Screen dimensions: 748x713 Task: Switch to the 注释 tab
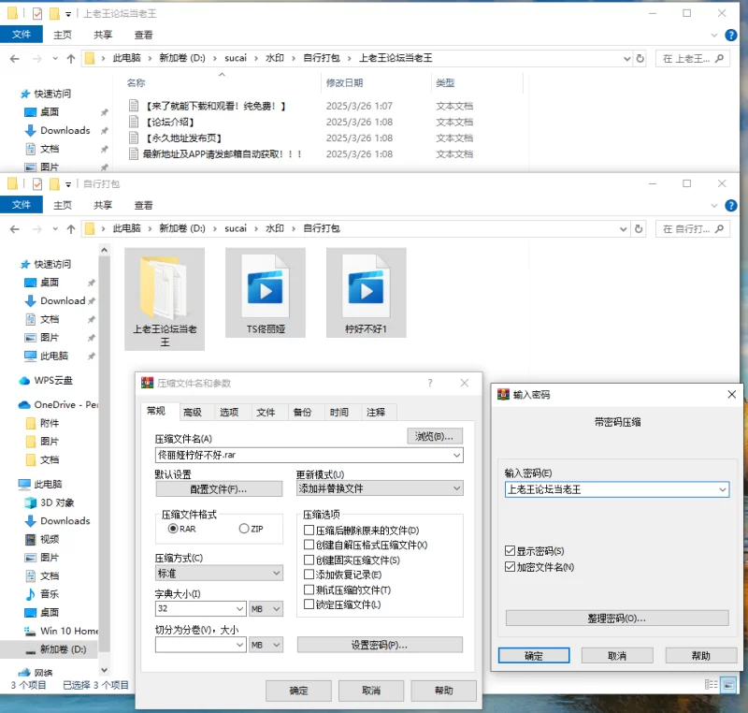376,413
